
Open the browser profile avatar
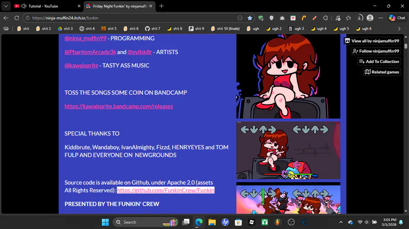click(x=370, y=18)
